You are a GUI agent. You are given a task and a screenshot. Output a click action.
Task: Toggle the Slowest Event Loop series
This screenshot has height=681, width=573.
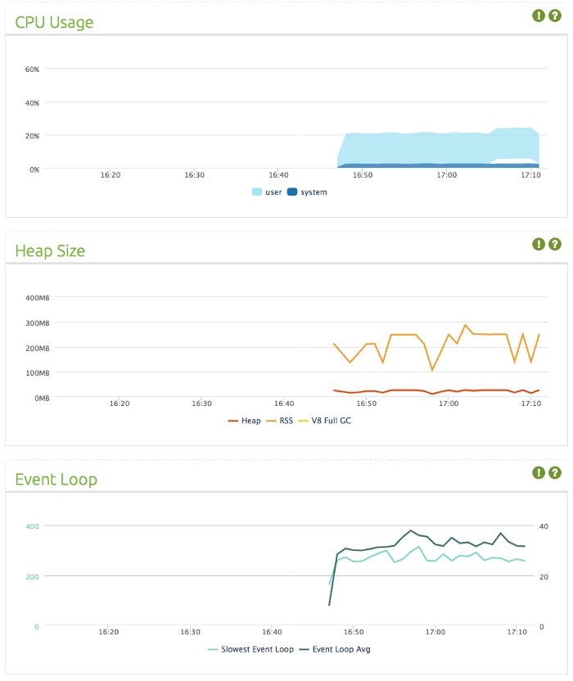pyautogui.click(x=250, y=649)
